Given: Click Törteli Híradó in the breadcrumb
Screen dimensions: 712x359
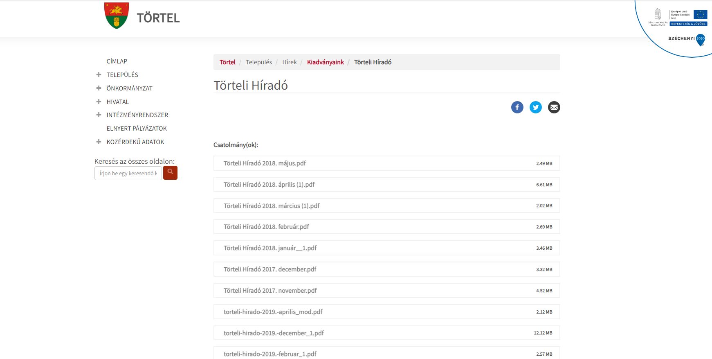Looking at the screenshot, I should coord(373,62).
